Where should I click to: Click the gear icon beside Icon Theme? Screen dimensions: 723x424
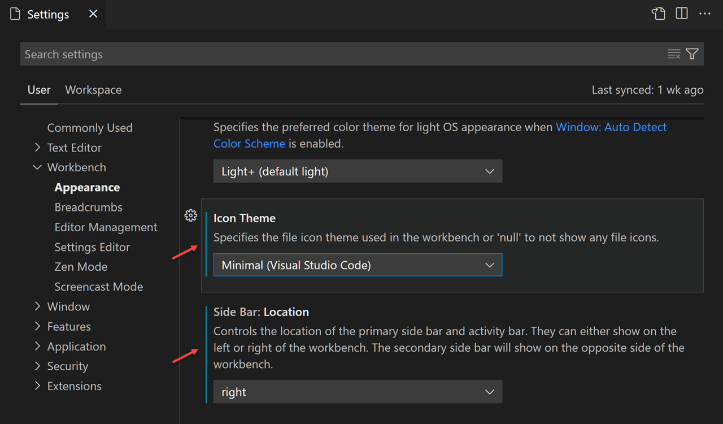click(x=190, y=215)
